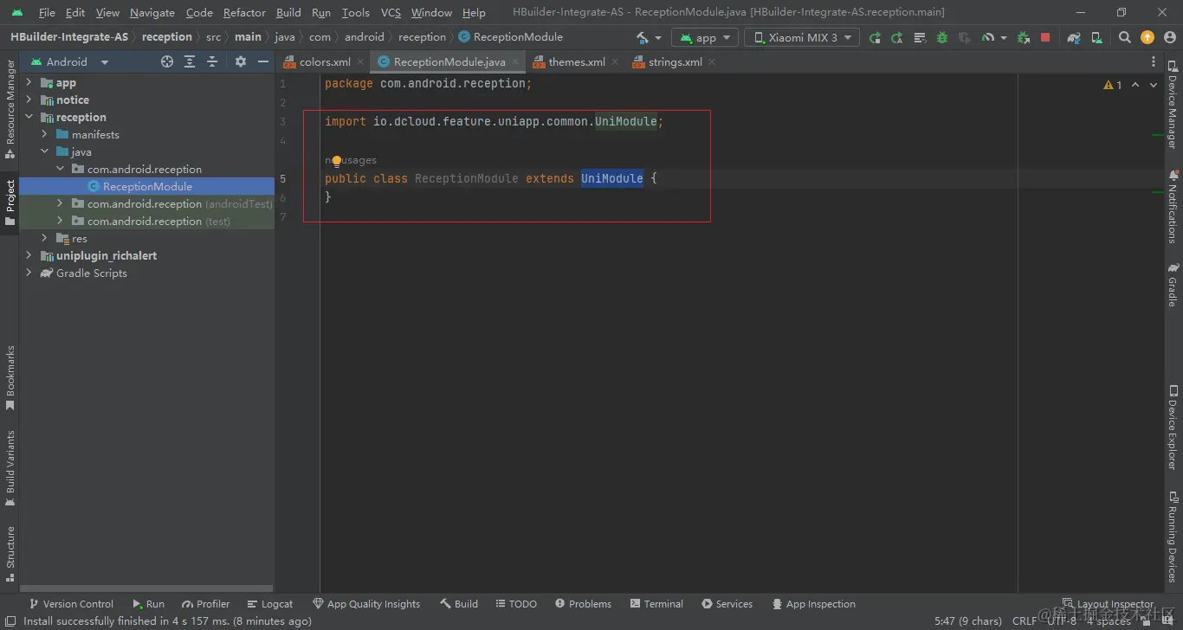Click the yellow intention lightbulb icon
Viewport: 1183px width, 630px height.
click(337, 161)
